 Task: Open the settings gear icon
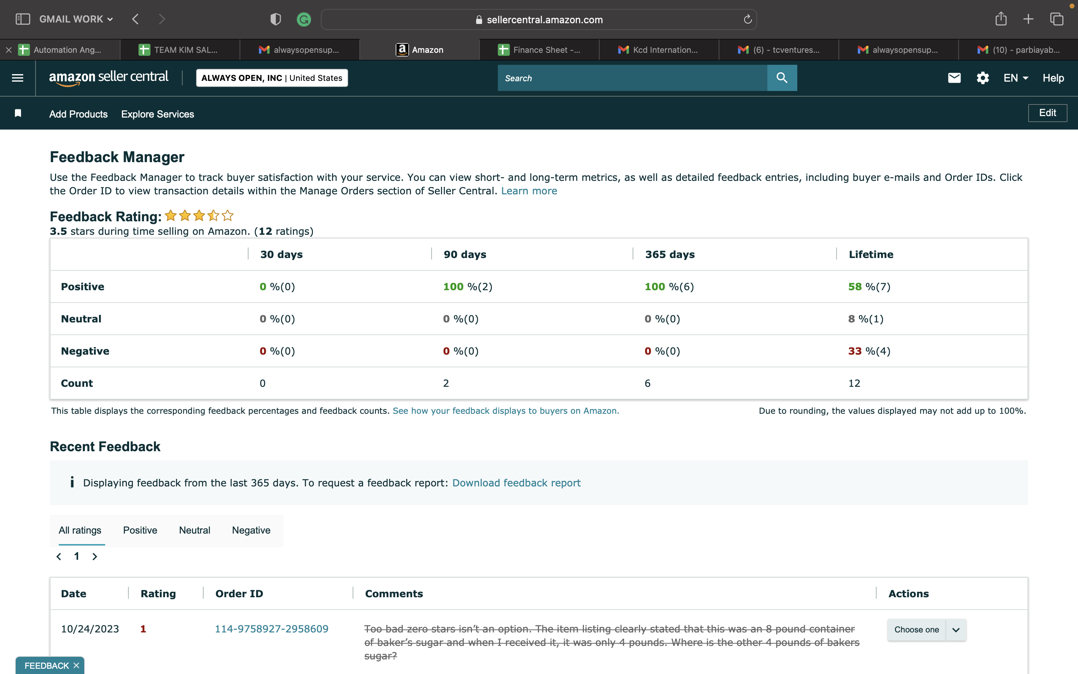tap(983, 78)
